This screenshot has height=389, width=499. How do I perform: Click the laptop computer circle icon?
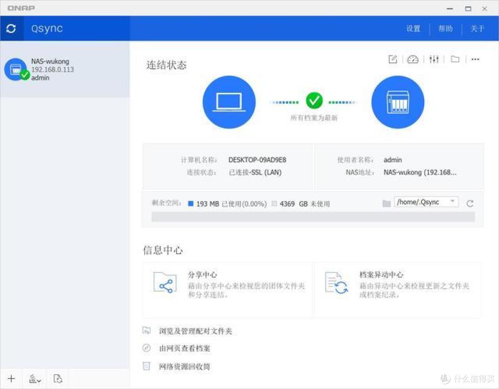229,102
